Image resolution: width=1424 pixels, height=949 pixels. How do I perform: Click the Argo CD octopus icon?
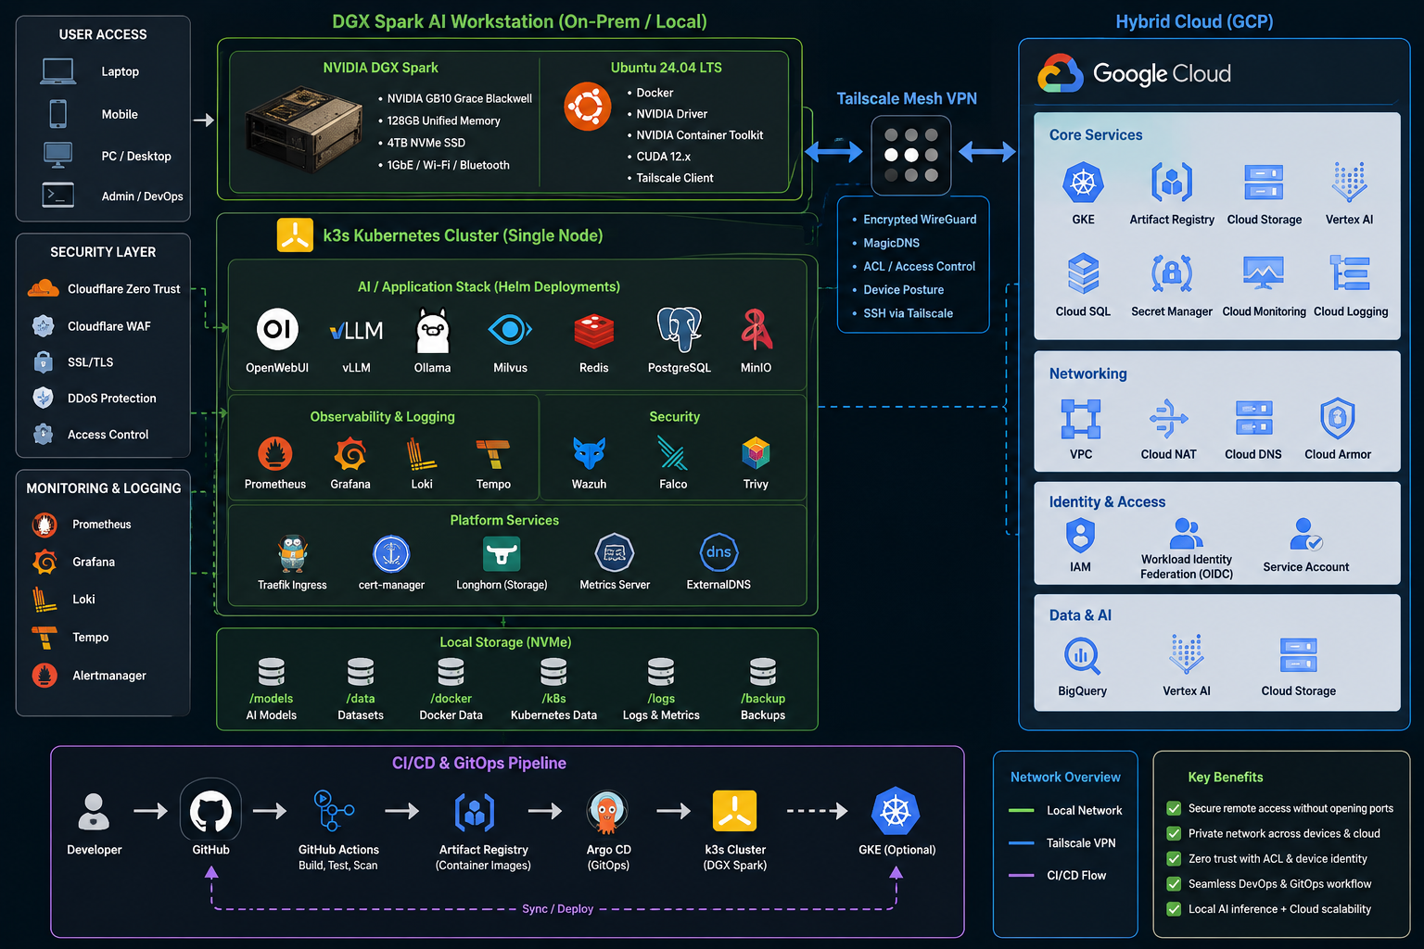608,813
